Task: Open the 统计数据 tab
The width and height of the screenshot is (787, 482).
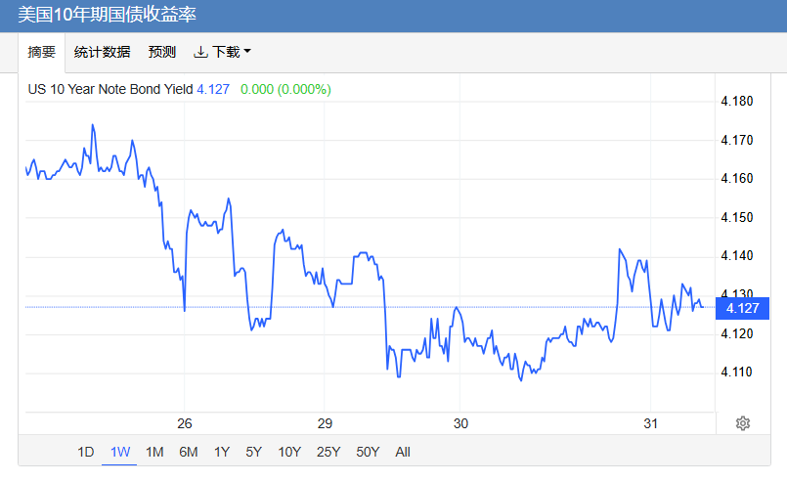Action: 102,52
